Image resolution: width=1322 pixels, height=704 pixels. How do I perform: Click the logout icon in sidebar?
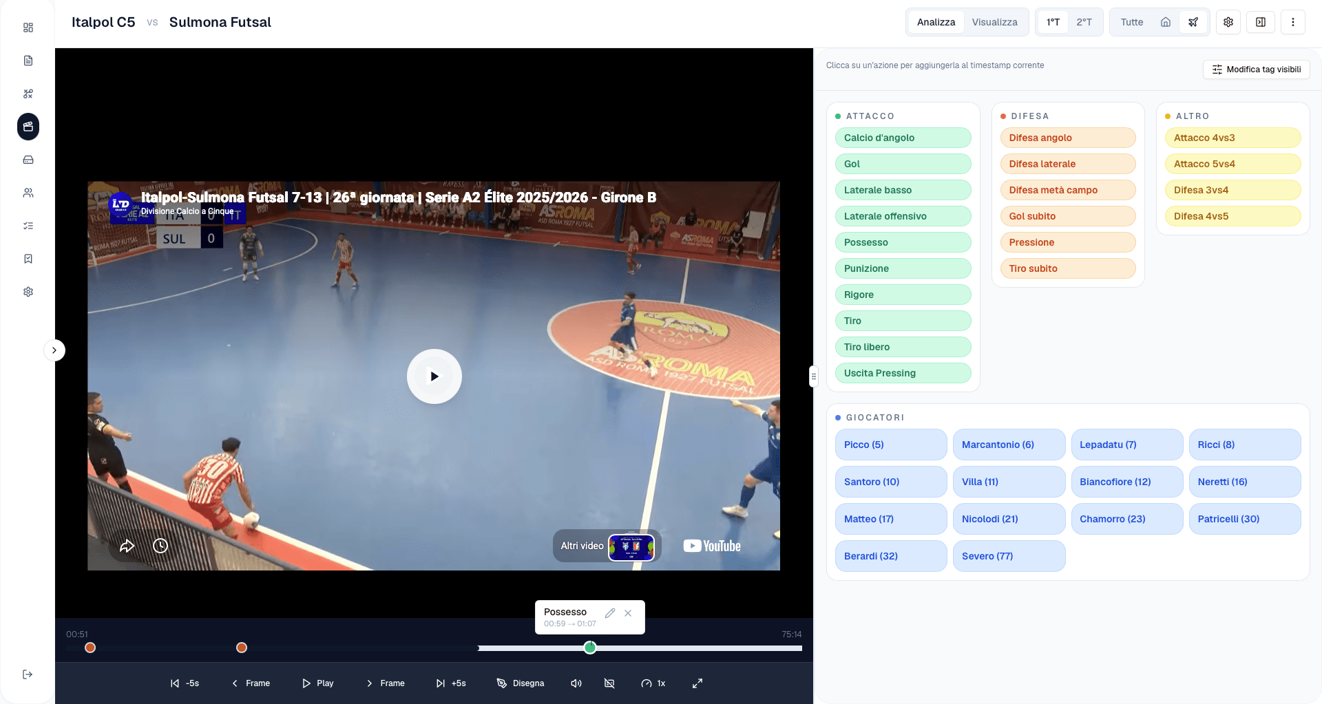pyautogui.click(x=28, y=674)
